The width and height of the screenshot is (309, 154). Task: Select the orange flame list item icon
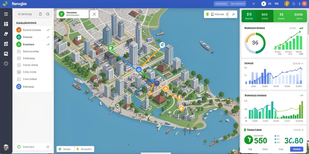click(x=19, y=30)
